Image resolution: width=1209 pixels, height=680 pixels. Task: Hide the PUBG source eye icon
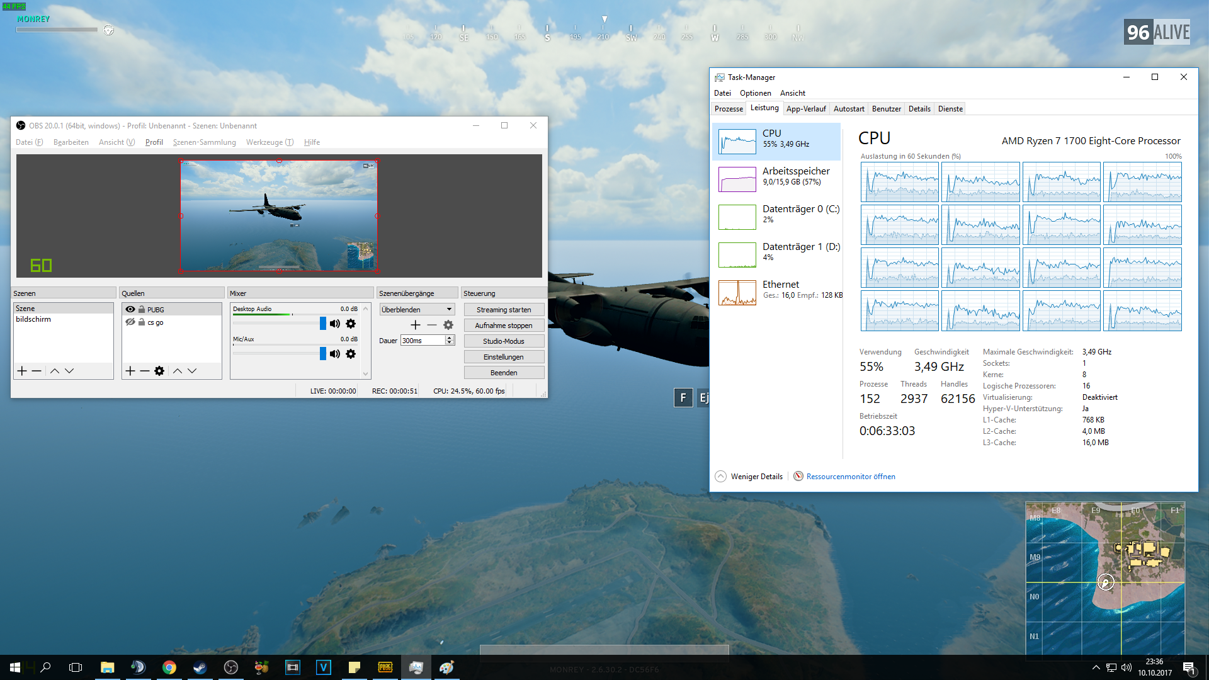click(130, 309)
